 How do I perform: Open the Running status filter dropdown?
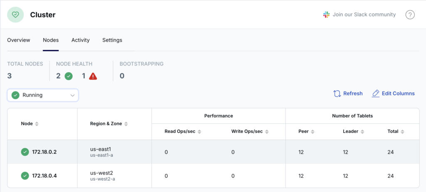coord(43,95)
